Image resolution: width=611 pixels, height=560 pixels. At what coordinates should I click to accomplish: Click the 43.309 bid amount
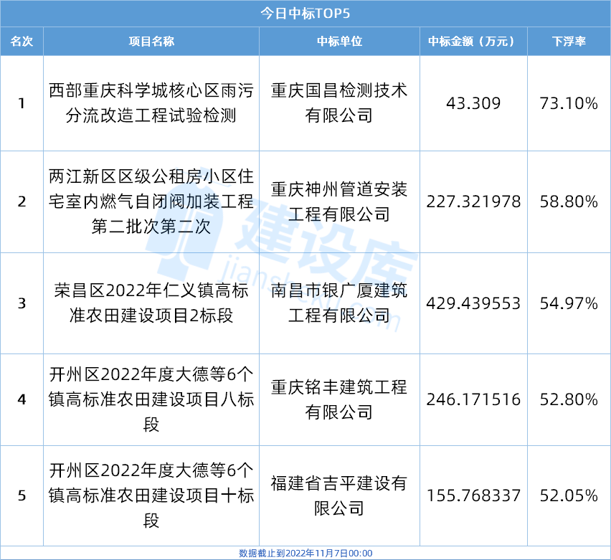tap(473, 103)
